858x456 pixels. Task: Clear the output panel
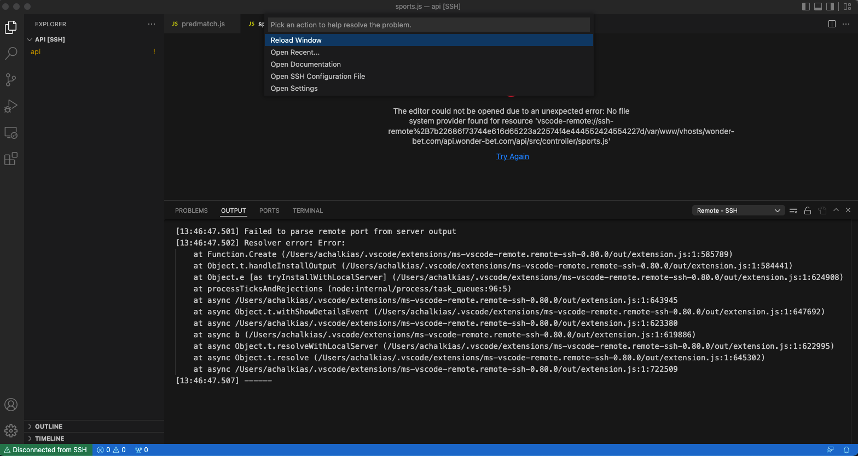point(793,211)
